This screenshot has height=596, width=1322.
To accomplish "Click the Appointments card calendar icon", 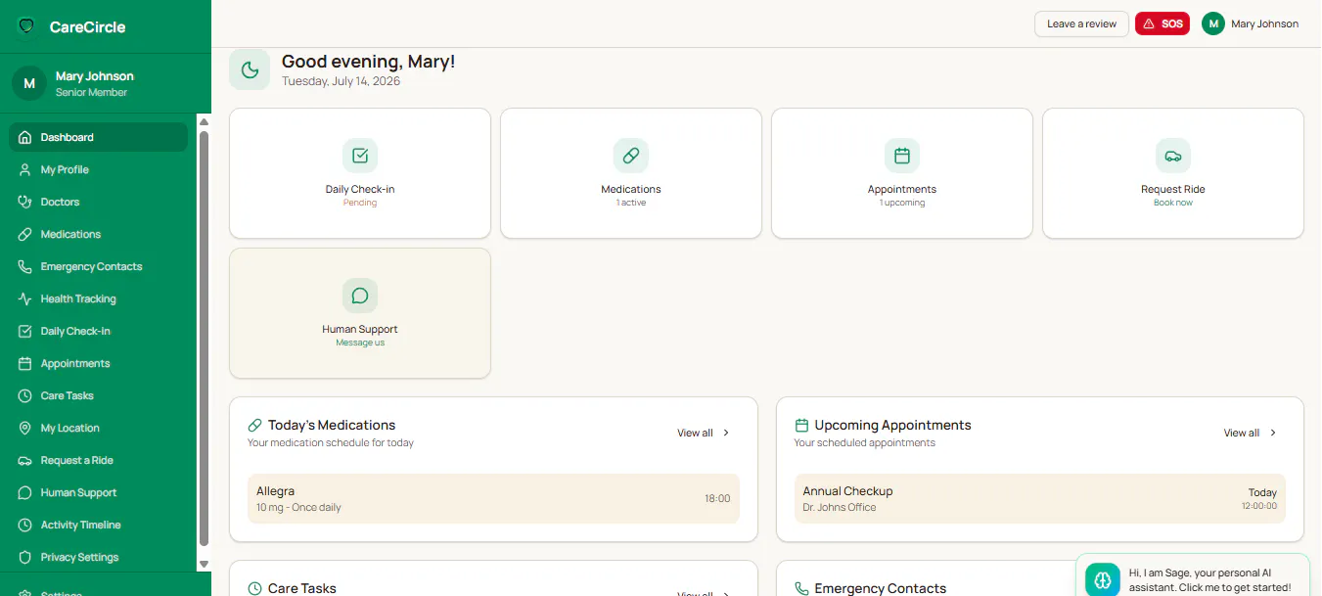I will coord(902,155).
